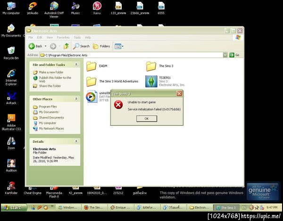Open the File menu
Viewport: 283px width, 221px height.
(x=31, y=38)
